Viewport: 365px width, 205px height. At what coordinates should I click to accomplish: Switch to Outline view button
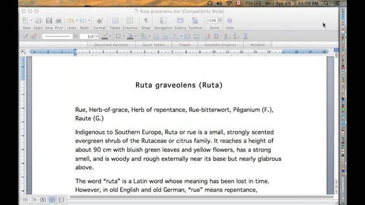pyautogui.click(x=34, y=200)
